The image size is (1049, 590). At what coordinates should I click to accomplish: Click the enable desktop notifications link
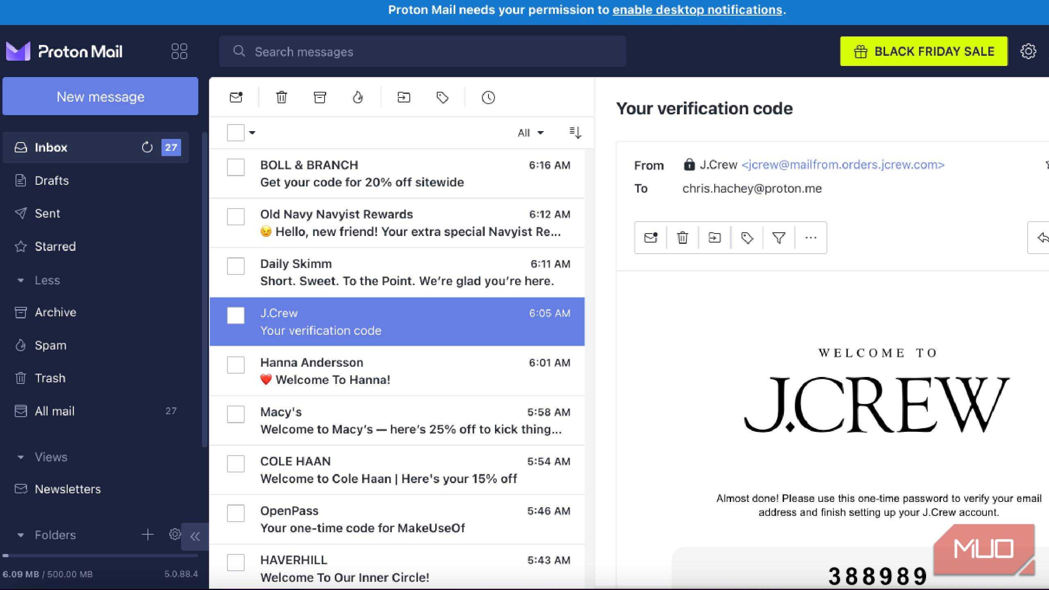pyautogui.click(x=697, y=10)
